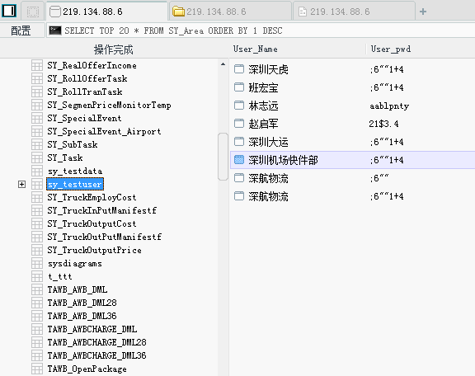
Task: Click row icon for 深圳天虎
Action: click(239, 69)
